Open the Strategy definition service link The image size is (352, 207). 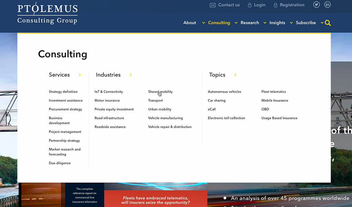[x=63, y=92]
